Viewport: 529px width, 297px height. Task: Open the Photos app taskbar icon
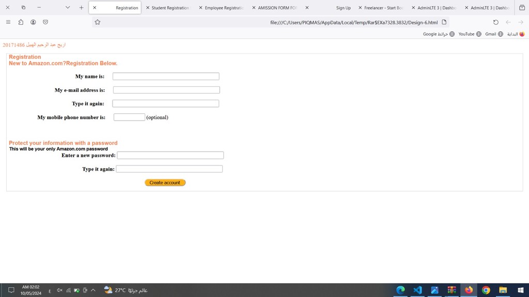click(434, 290)
